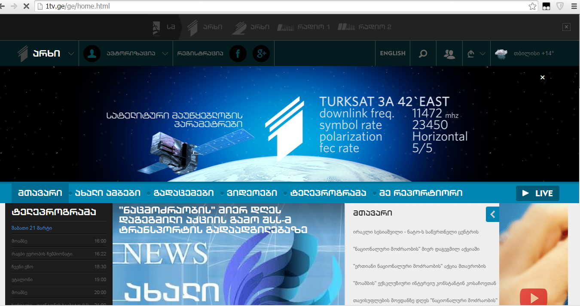Image resolution: width=580 pixels, height=306 pixels.
Task: Click the Facebook login icon
Action: pos(238,54)
